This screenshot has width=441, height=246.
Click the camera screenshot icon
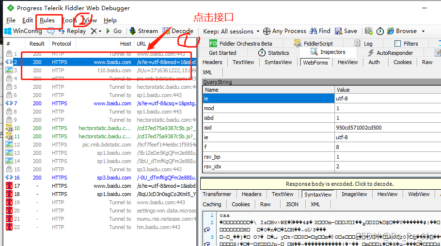tap(368, 31)
